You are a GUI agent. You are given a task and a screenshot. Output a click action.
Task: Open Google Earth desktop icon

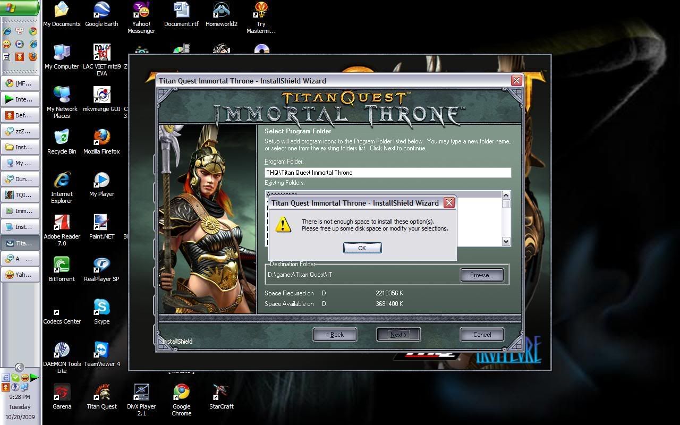101,14
